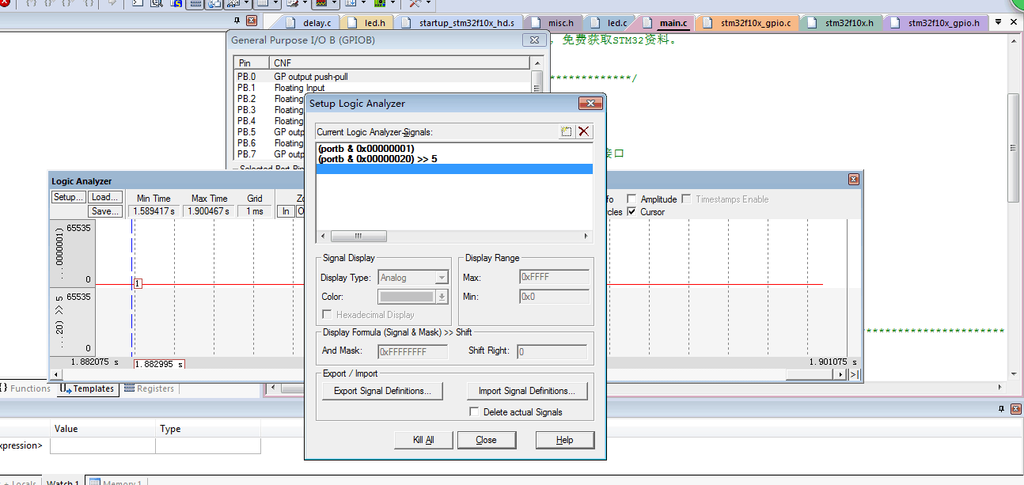
Task: Jump to end in Logic Analyzer scrollbar
Action: (x=855, y=374)
